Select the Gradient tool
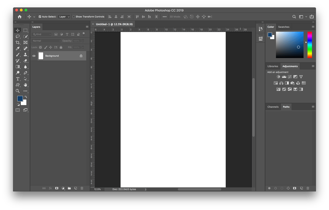Screen dimensions: 329x210 18,67
